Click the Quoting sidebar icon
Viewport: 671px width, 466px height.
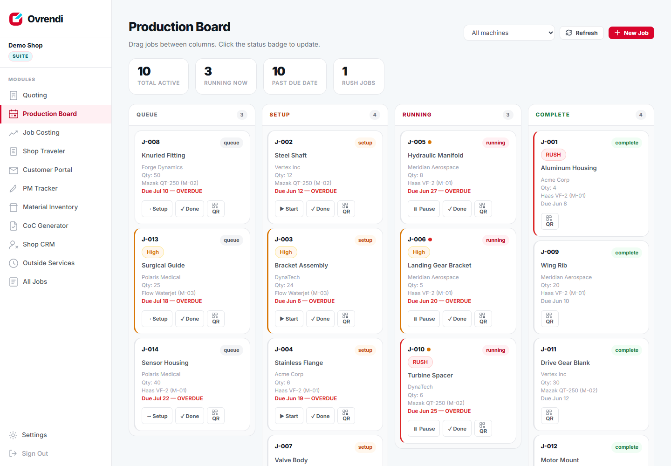[14, 96]
